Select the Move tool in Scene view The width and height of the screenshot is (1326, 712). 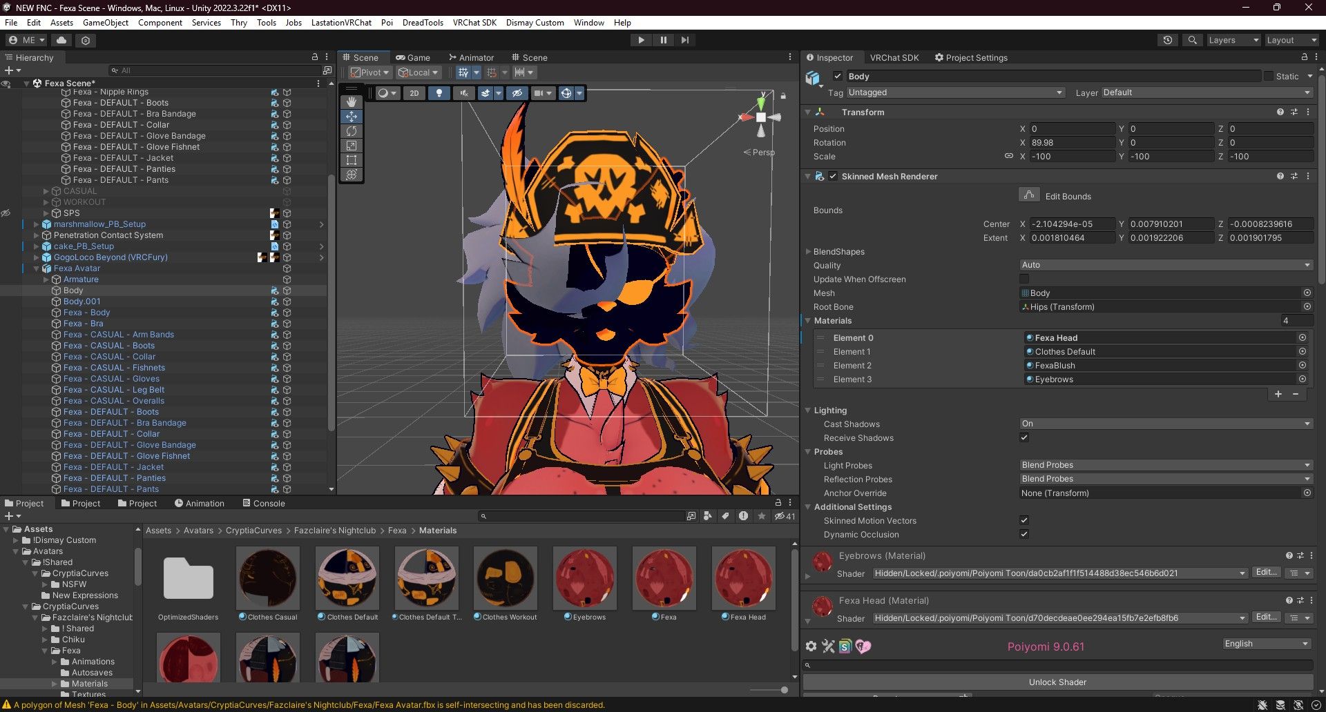coord(352,117)
